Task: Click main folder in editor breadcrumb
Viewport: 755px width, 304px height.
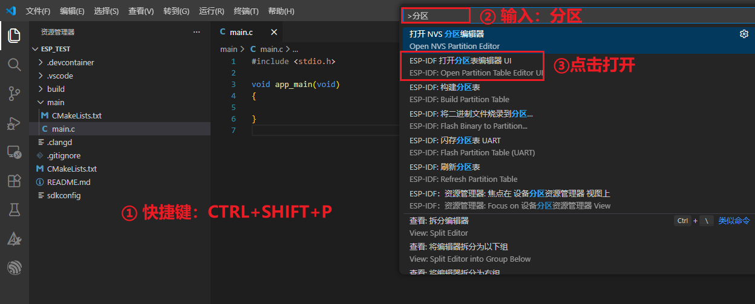Action: coord(229,49)
